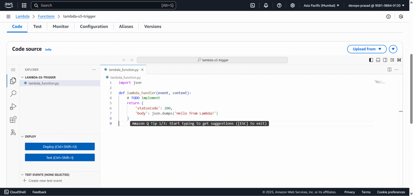Toggle the primary sidebar visibility
Image resolution: width=413 pixels, height=196 pixels.
tap(371, 60)
